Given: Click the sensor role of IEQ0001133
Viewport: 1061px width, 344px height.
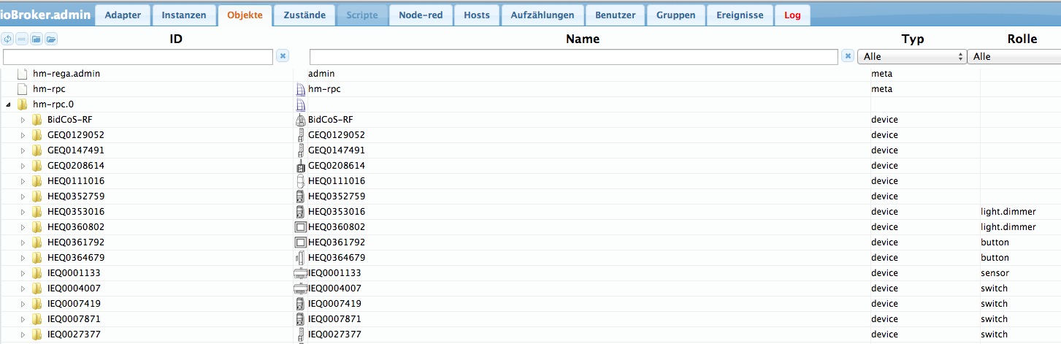Looking at the screenshot, I should point(995,273).
